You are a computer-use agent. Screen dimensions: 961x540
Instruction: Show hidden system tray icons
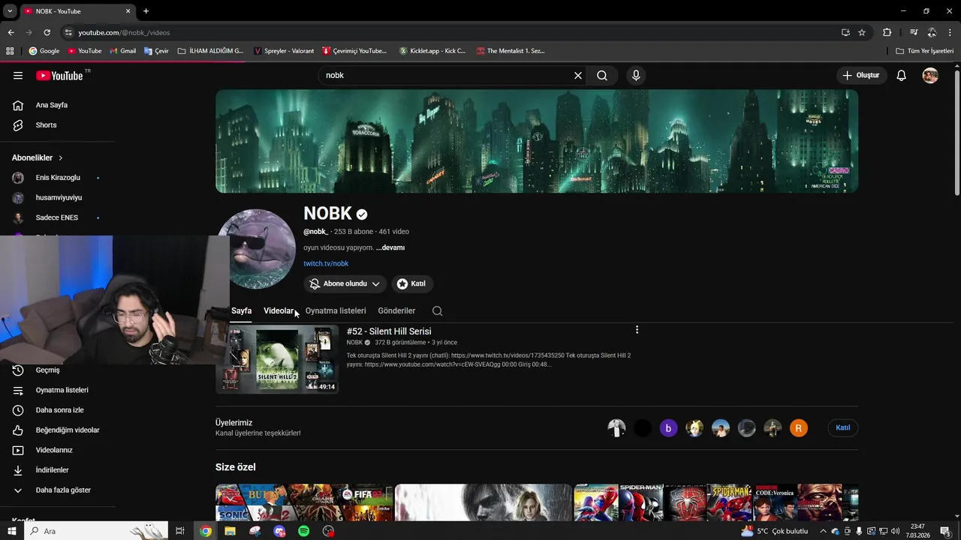tap(822, 531)
